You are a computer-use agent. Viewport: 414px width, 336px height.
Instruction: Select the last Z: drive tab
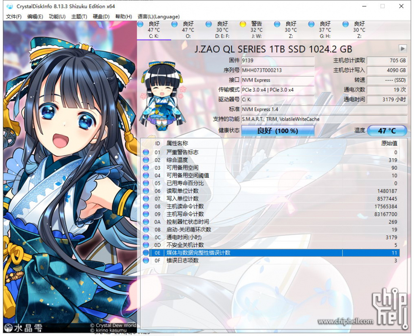point(359,30)
